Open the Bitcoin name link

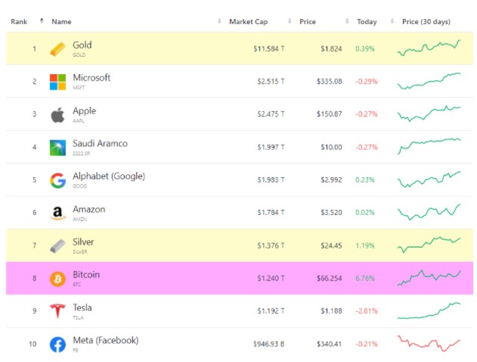[85, 275]
